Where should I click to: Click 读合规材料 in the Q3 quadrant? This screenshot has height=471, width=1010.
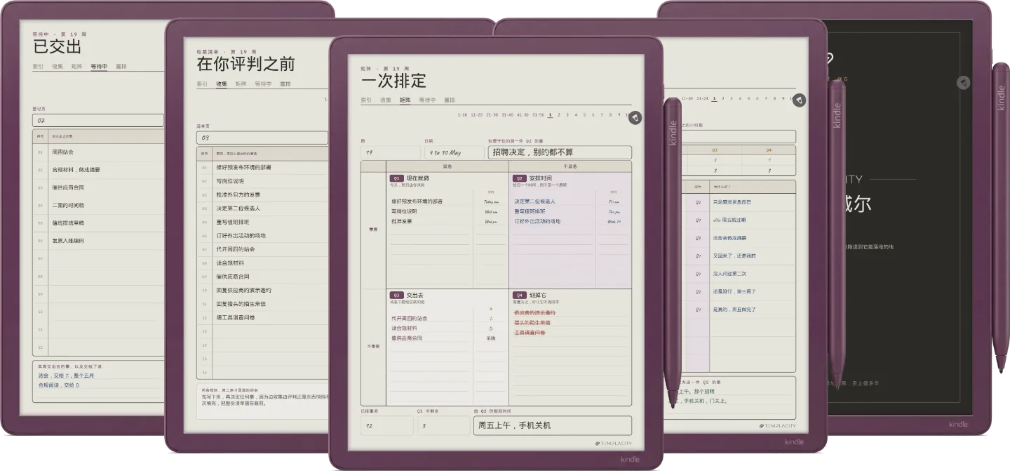pos(404,328)
